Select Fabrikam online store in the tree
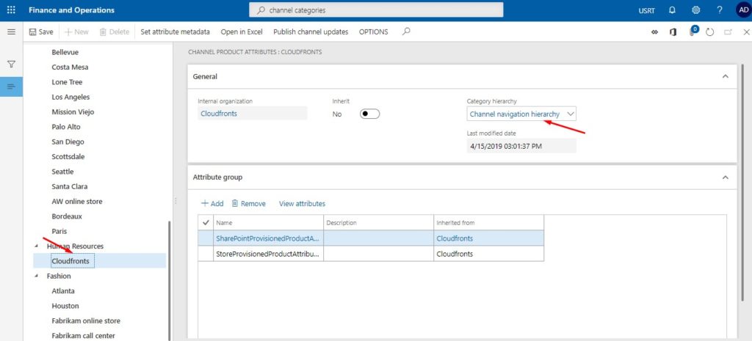 pos(87,320)
